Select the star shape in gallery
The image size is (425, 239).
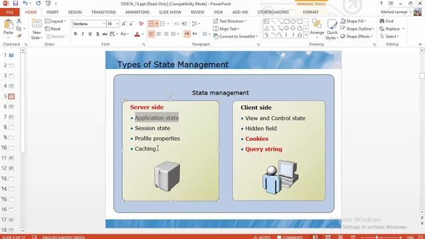(x=299, y=35)
